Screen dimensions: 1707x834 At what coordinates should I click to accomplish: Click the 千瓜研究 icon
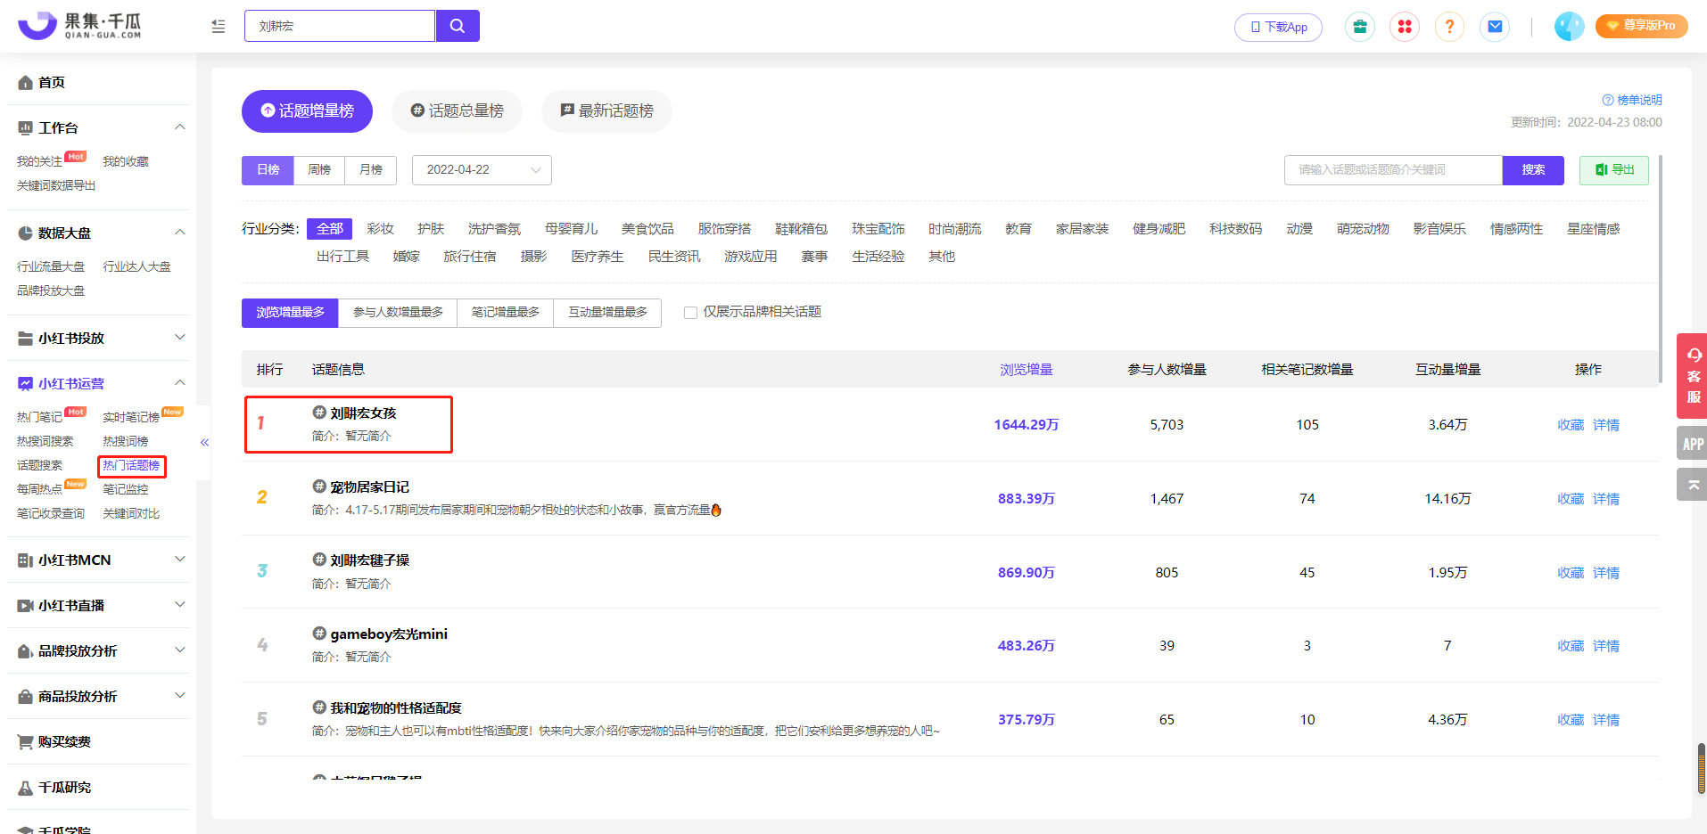point(26,788)
